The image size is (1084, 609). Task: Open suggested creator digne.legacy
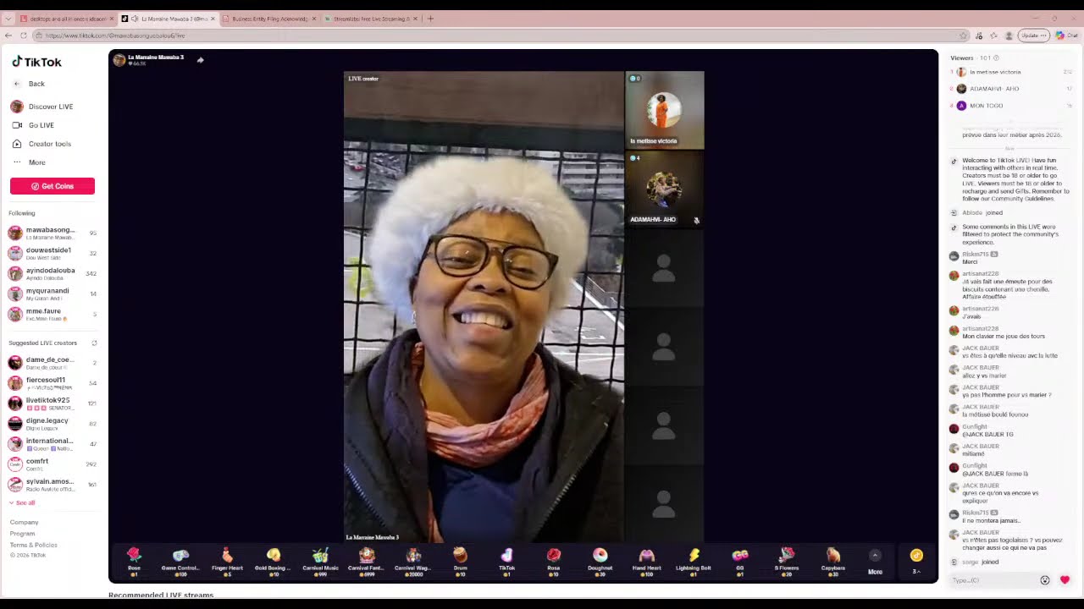[x=53, y=424]
